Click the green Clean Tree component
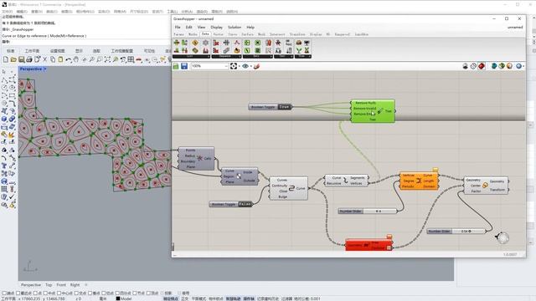 click(373, 111)
